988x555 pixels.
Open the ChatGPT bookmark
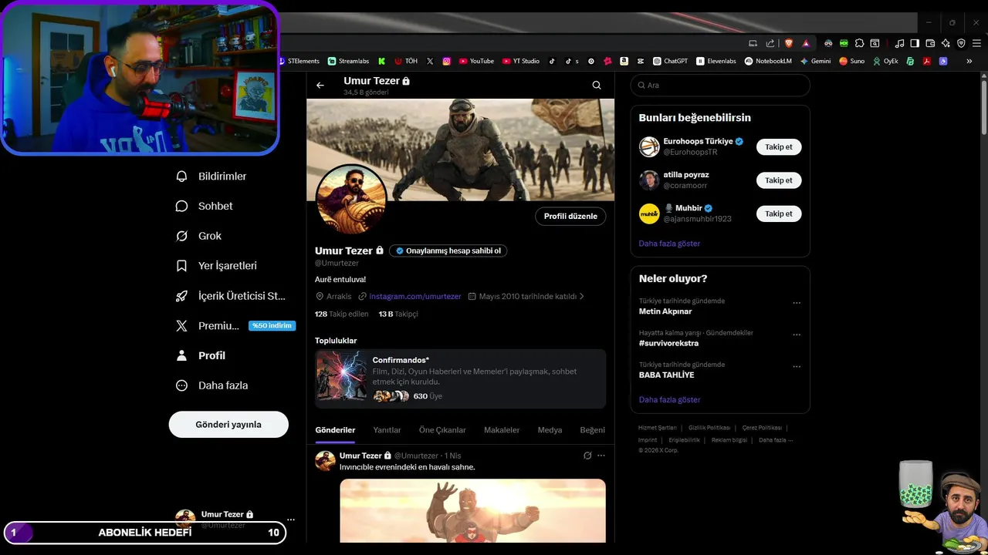670,61
